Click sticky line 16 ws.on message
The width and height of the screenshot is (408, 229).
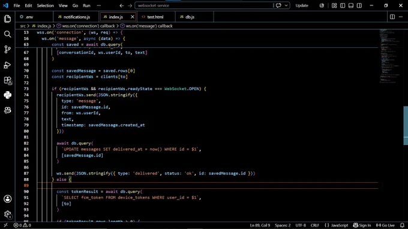(83, 38)
